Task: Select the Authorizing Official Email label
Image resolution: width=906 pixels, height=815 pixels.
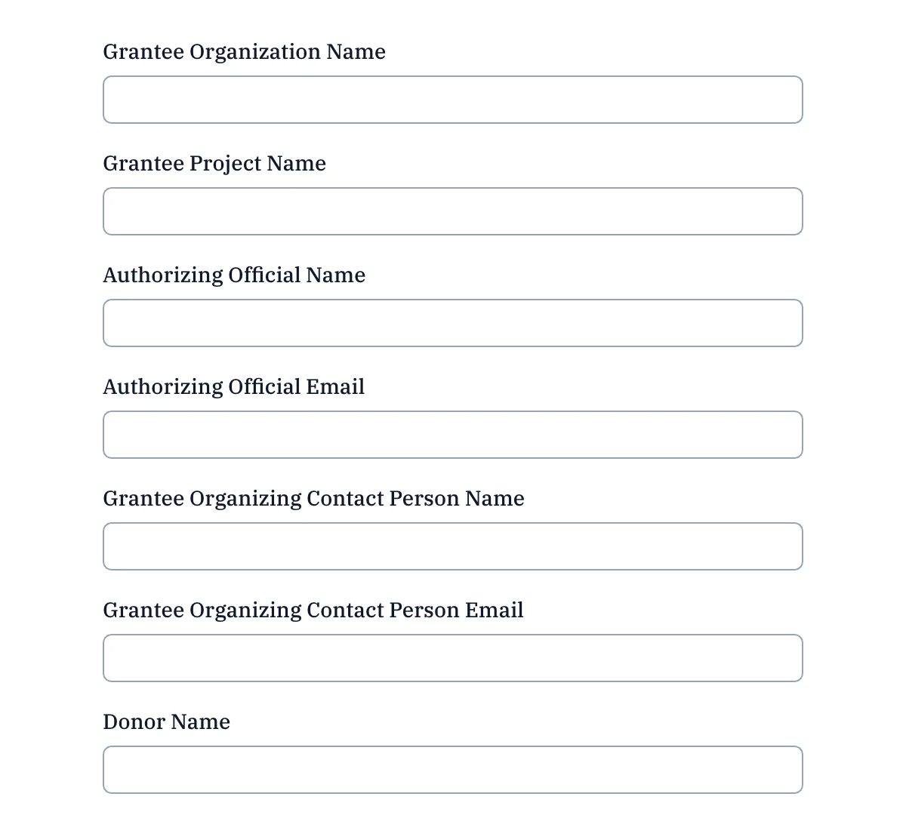Action: click(233, 386)
